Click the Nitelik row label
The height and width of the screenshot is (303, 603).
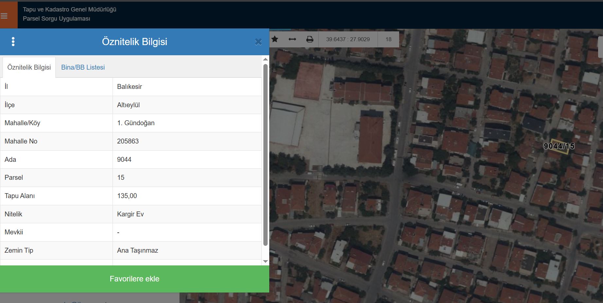click(13, 214)
